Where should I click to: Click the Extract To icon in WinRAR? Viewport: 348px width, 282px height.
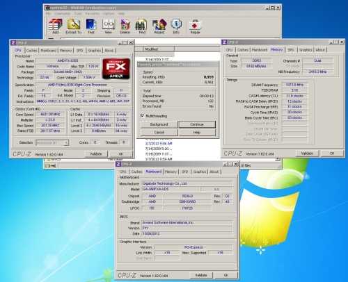coord(74,26)
